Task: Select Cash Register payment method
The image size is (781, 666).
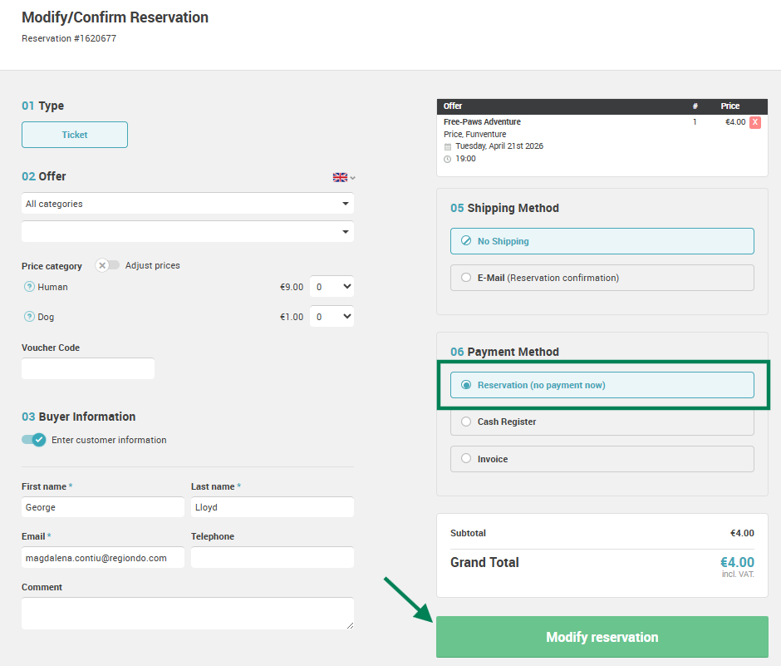Action: pyautogui.click(x=602, y=422)
